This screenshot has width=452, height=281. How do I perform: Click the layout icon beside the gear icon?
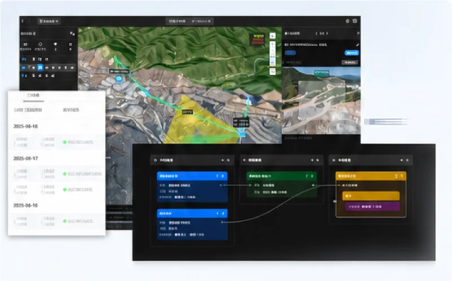(355, 21)
